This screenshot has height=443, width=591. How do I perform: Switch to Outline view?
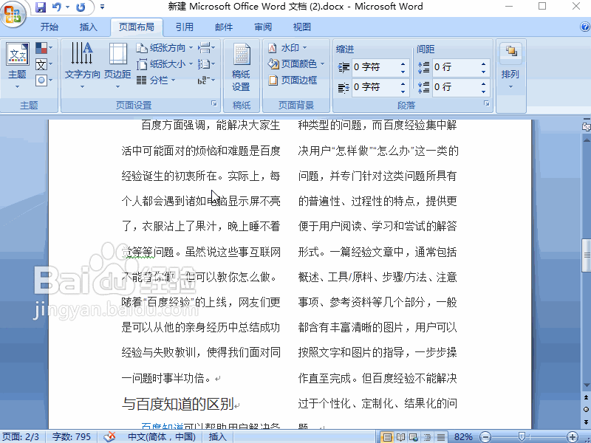click(x=427, y=437)
